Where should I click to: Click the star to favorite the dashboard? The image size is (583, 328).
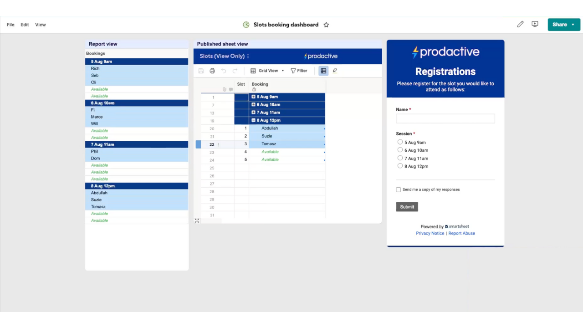click(x=326, y=25)
